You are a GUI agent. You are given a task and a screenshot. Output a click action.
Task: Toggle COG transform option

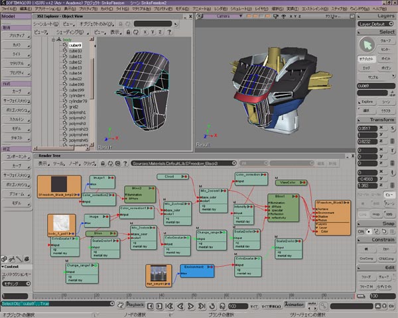pyautogui.click(x=363, y=214)
